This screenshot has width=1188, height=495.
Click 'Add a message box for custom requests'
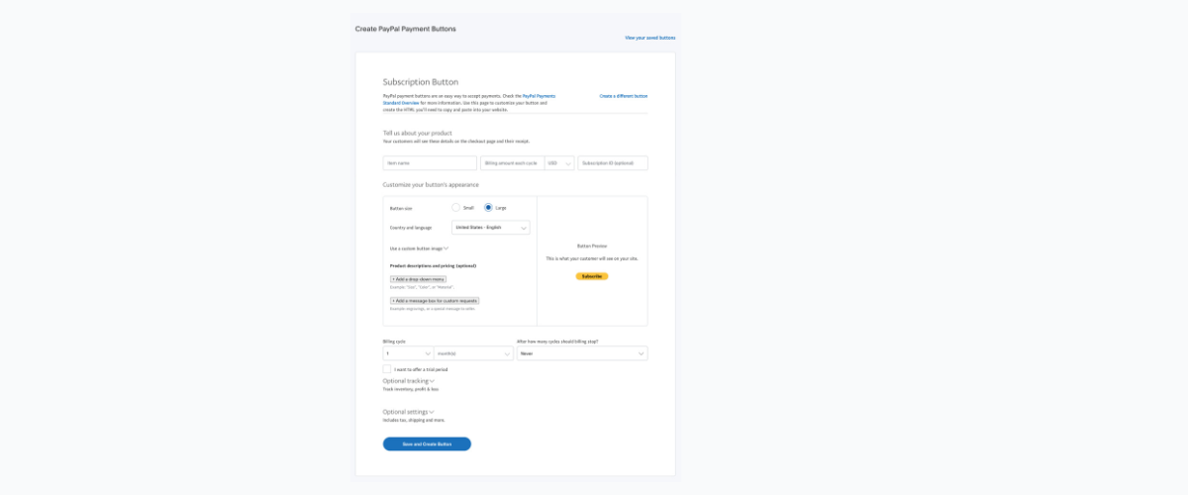click(x=435, y=300)
